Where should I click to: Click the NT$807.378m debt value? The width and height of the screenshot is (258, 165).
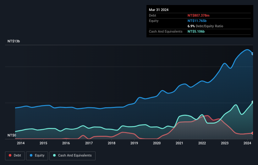198,15
